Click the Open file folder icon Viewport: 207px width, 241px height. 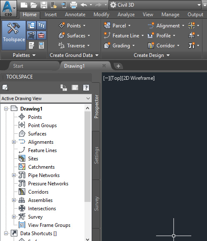coord(34,5)
